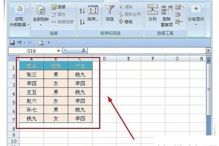
Task: Expand the 分级显示 (Outline) group
Action: 196,15
